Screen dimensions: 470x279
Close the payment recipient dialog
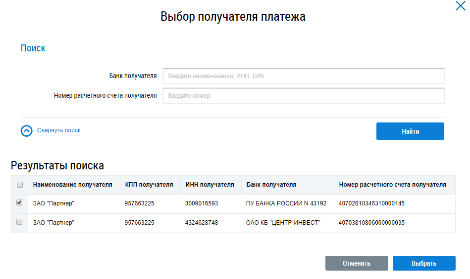460,6
